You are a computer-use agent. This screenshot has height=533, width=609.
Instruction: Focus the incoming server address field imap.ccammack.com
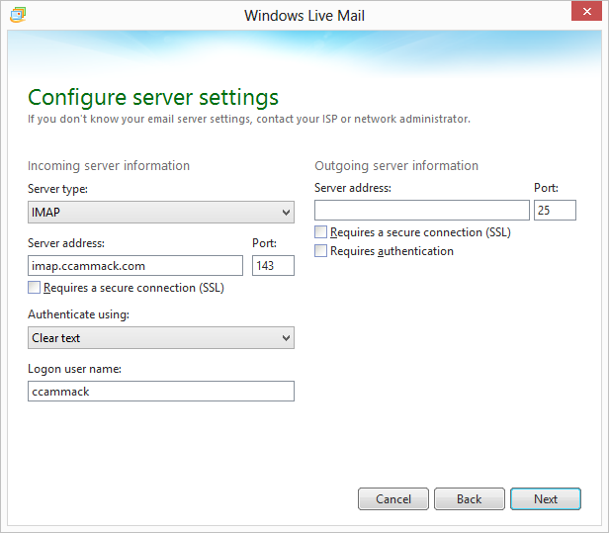click(135, 266)
